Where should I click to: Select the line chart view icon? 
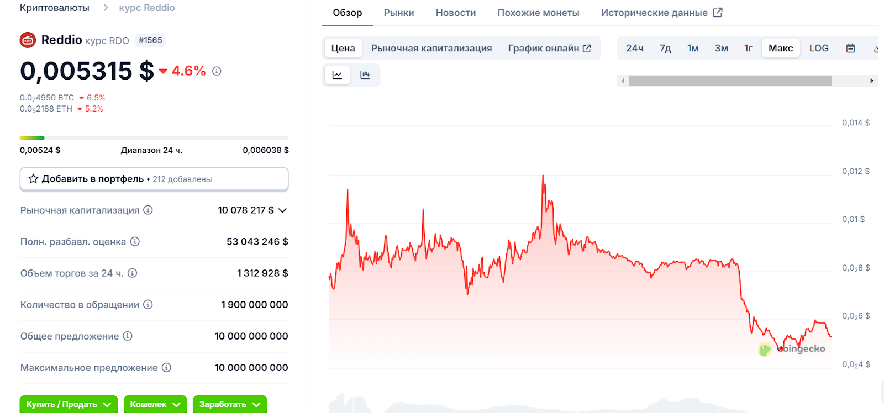[337, 75]
